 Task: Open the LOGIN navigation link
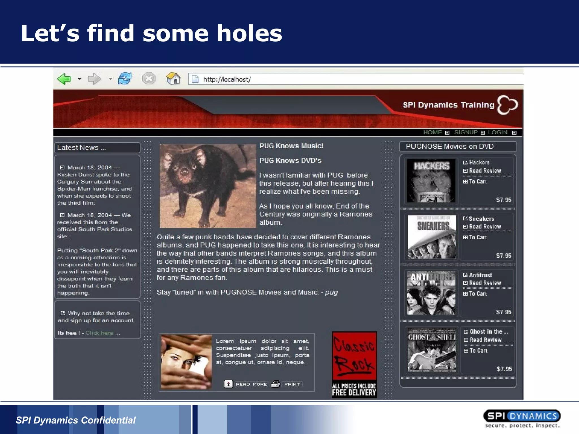[x=498, y=132]
